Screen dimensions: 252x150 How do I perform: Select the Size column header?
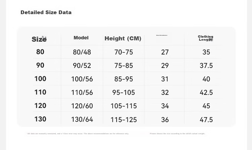coord(39,39)
